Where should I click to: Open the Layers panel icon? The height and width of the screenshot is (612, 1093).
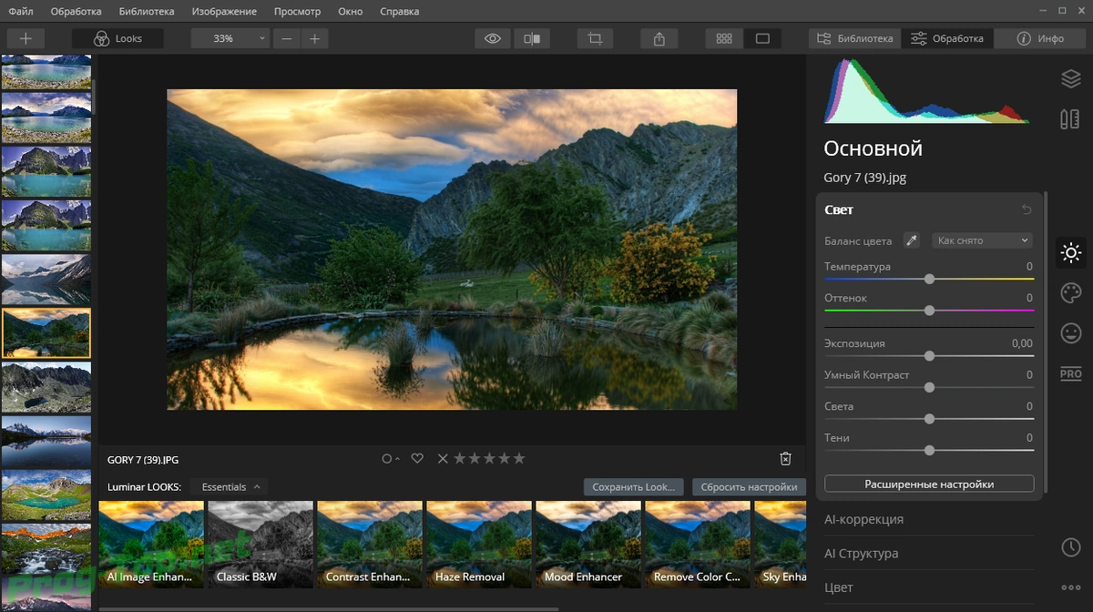[x=1070, y=79]
